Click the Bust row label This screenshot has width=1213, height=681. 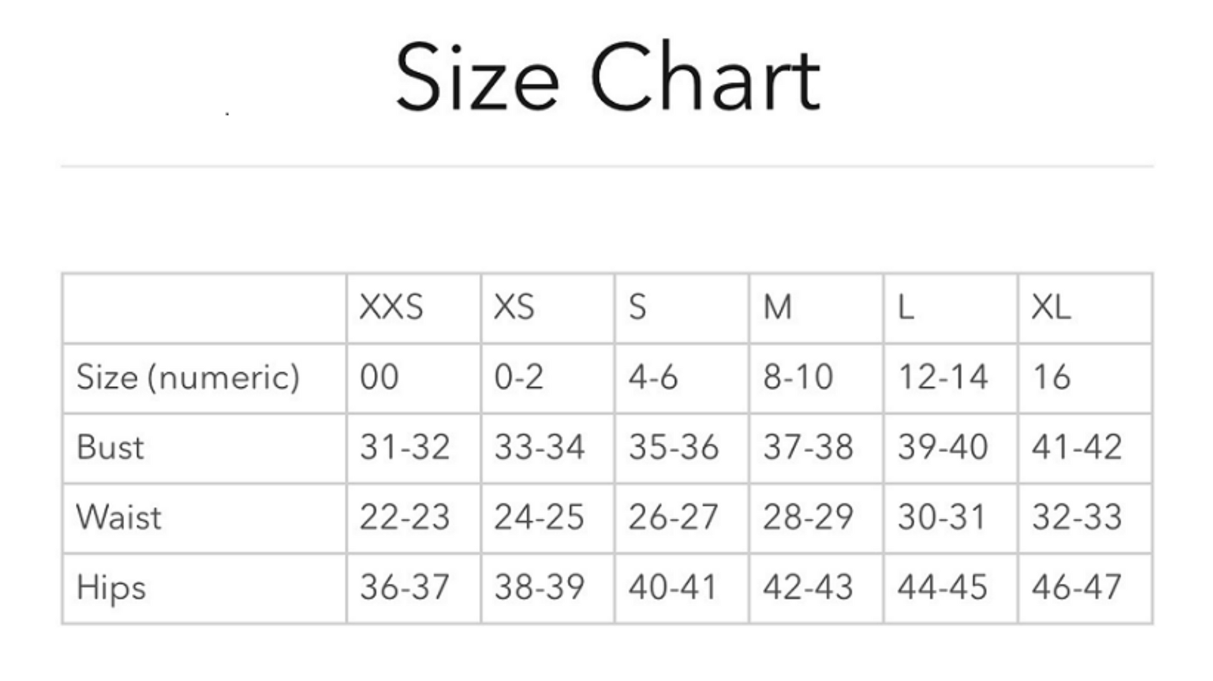point(110,447)
